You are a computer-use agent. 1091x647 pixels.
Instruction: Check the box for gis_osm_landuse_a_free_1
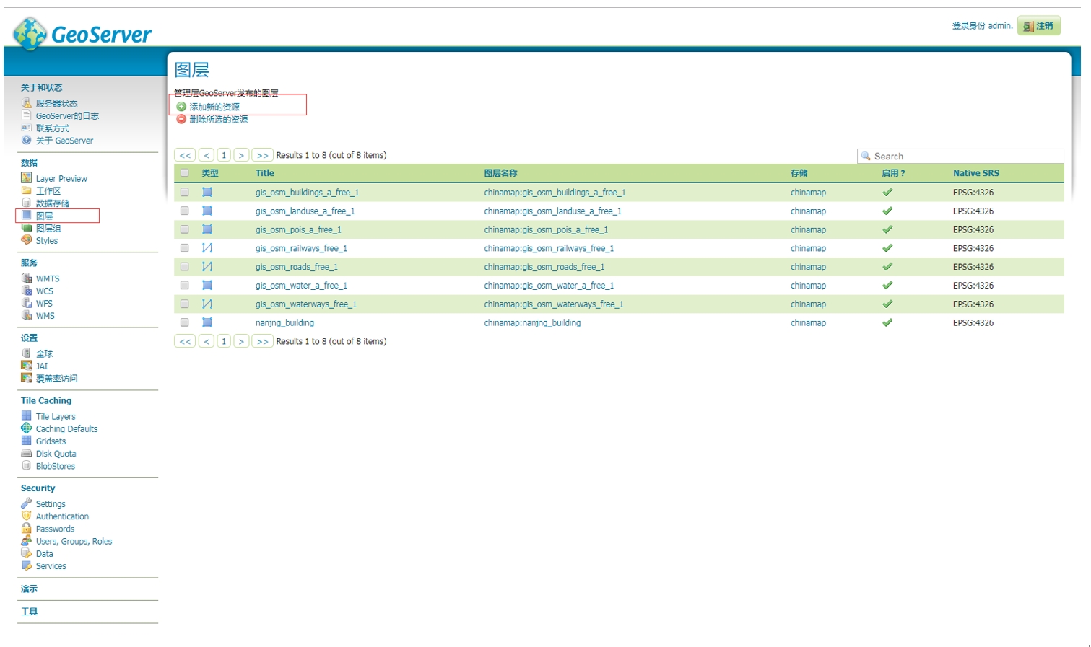(x=185, y=211)
